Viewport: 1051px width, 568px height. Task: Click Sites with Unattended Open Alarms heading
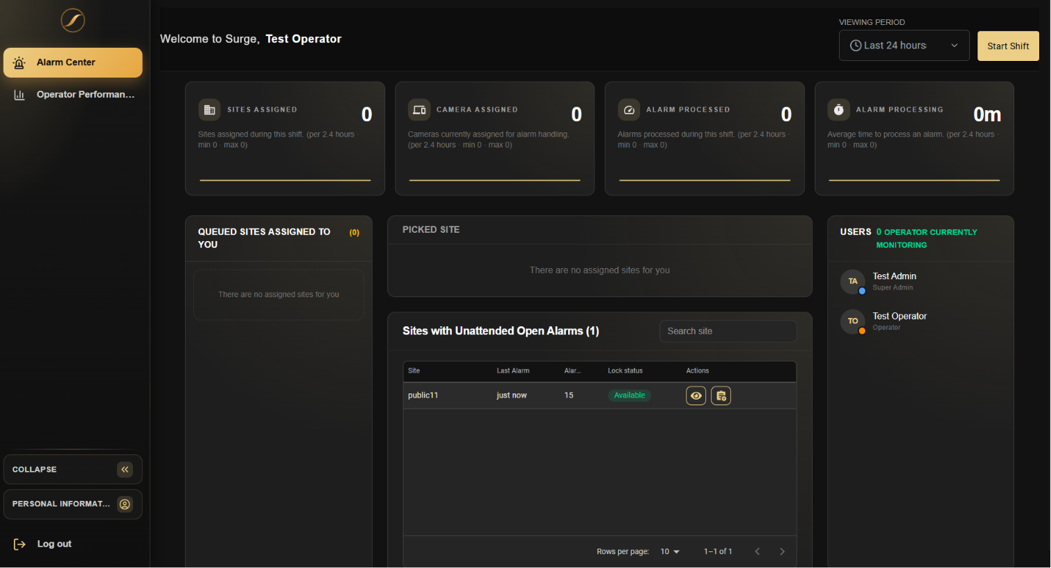500,331
